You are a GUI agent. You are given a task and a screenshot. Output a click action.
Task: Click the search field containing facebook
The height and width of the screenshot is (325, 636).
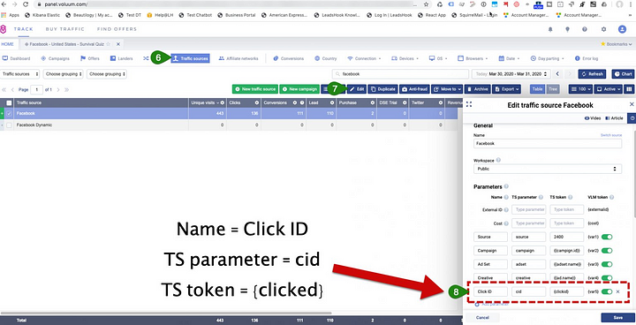click(400, 74)
